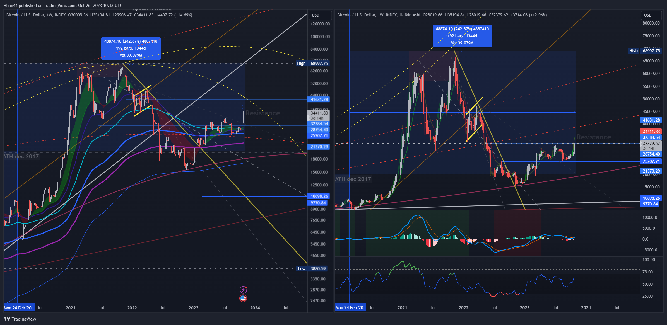Click the US flag economic event icon

243,298
